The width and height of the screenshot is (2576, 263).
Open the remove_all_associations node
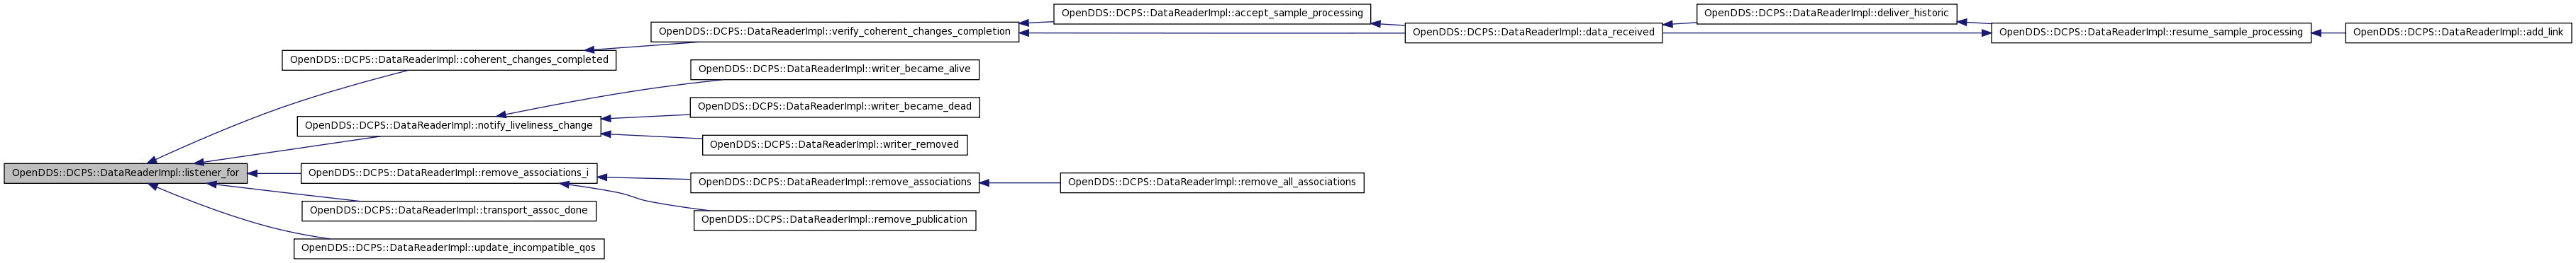coord(1212,183)
